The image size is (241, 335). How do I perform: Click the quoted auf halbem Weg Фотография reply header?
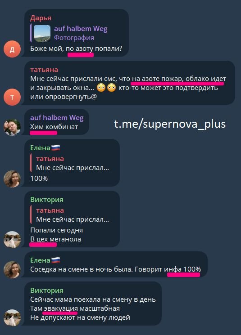pyautogui.click(x=70, y=33)
